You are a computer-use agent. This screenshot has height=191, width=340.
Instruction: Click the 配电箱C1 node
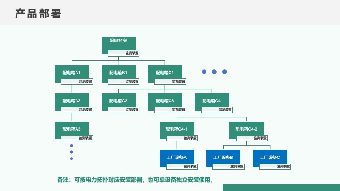pos(165,73)
